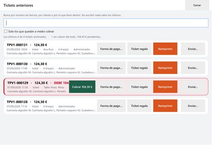Print Ticket regalo for TPV1-000130
This screenshot has height=153, width=215.
(x=139, y=68)
